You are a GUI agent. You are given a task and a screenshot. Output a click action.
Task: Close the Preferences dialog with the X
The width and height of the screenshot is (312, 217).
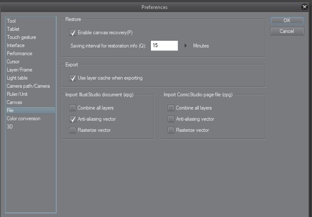tap(304, 7)
